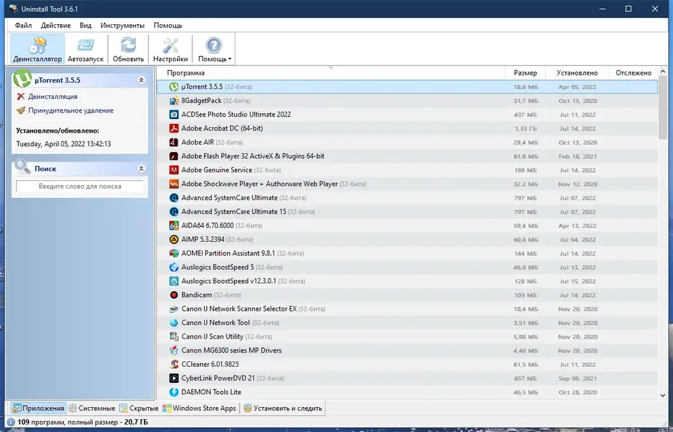Collapse the µTorrent 3.5.5 details panel
673x432 pixels.
pyautogui.click(x=141, y=80)
